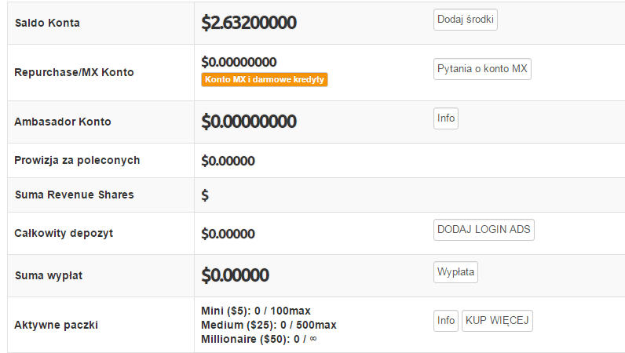Click the orange Konto MX i darmowe kredyty badge

264,79
